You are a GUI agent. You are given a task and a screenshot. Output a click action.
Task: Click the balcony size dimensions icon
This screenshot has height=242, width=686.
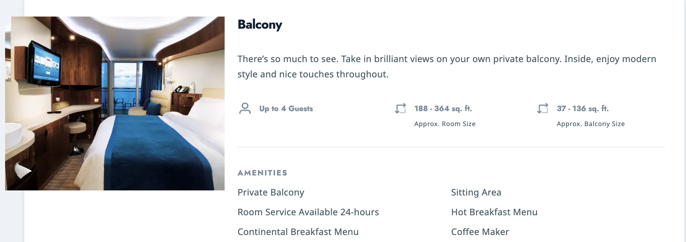(543, 108)
